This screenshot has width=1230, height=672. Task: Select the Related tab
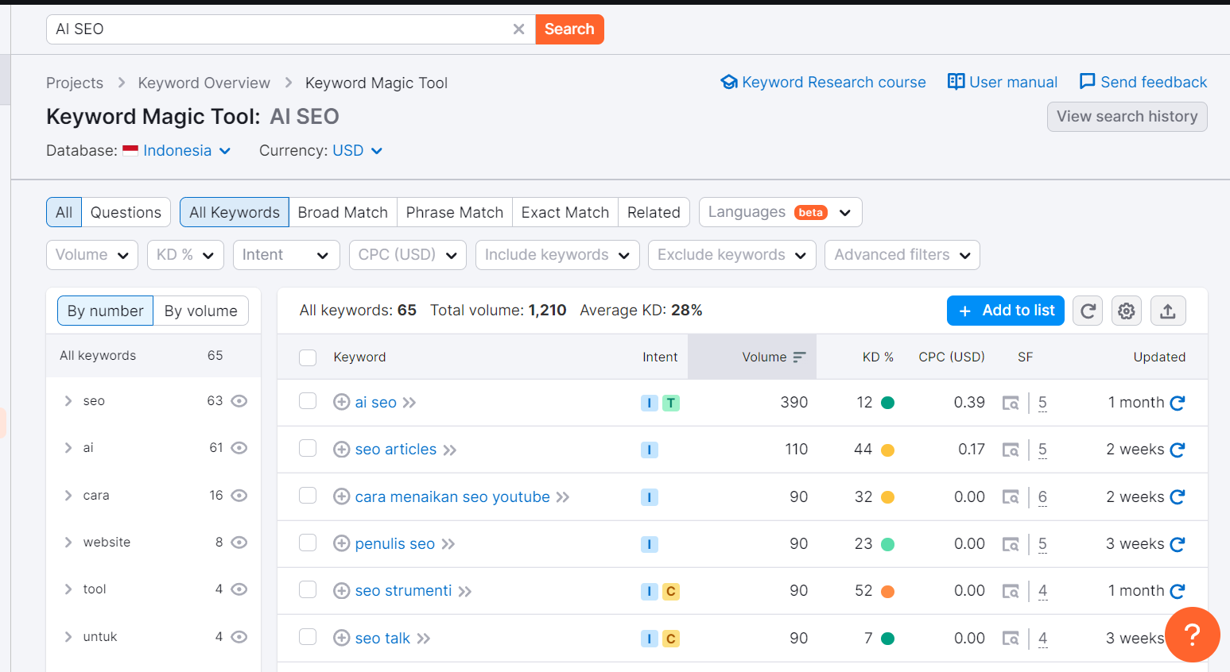coord(654,212)
